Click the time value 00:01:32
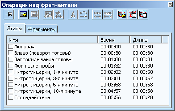The image size is (175, 111). [x=111, y=66]
